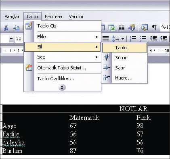Click Ayşe's Matematik score 67
The width and height of the screenshot is (170, 159).
click(73, 126)
